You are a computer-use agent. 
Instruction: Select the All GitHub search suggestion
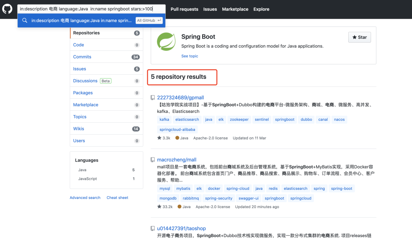point(92,21)
